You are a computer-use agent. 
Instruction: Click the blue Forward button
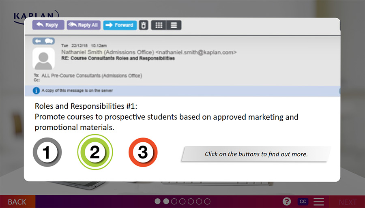[x=120, y=25]
